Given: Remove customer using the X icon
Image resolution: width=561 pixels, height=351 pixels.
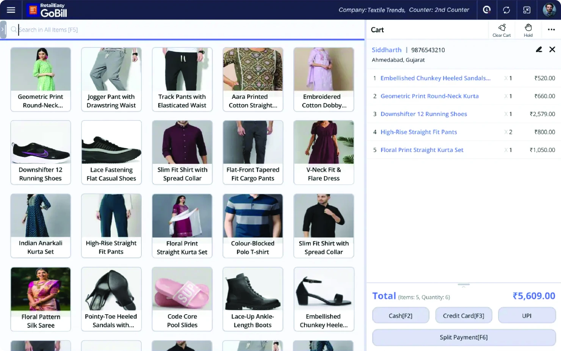Looking at the screenshot, I should pyautogui.click(x=552, y=49).
